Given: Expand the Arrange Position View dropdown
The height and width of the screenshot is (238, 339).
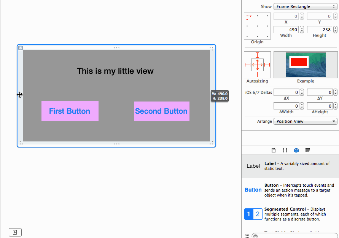Looking at the screenshot, I should (x=305, y=121).
